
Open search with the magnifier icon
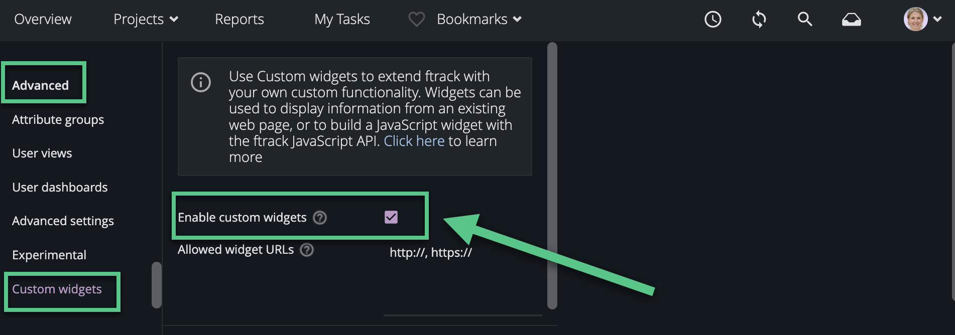coord(805,19)
